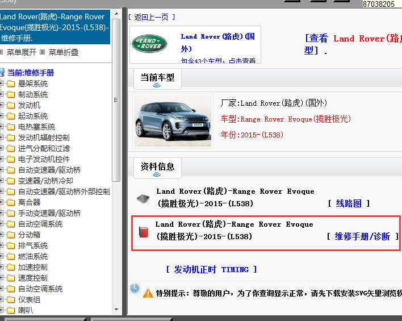Viewport: 402px width, 321px height.
Task: Click the 仪表组 folder icon
Action: point(11,299)
